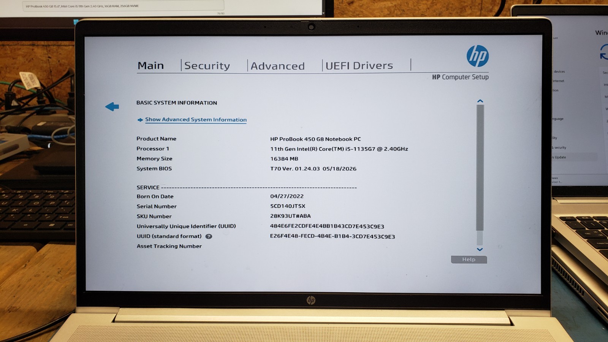Screen dimensions: 608x342
Task: Click the scrollbar up chevron
Action: [x=480, y=101]
